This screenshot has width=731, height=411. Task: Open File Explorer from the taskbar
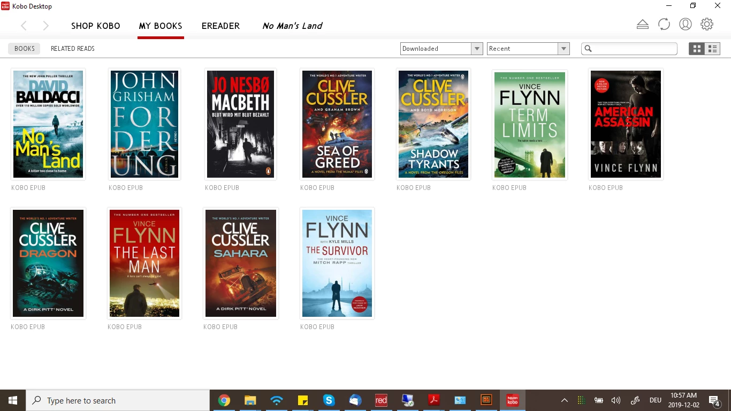250,400
